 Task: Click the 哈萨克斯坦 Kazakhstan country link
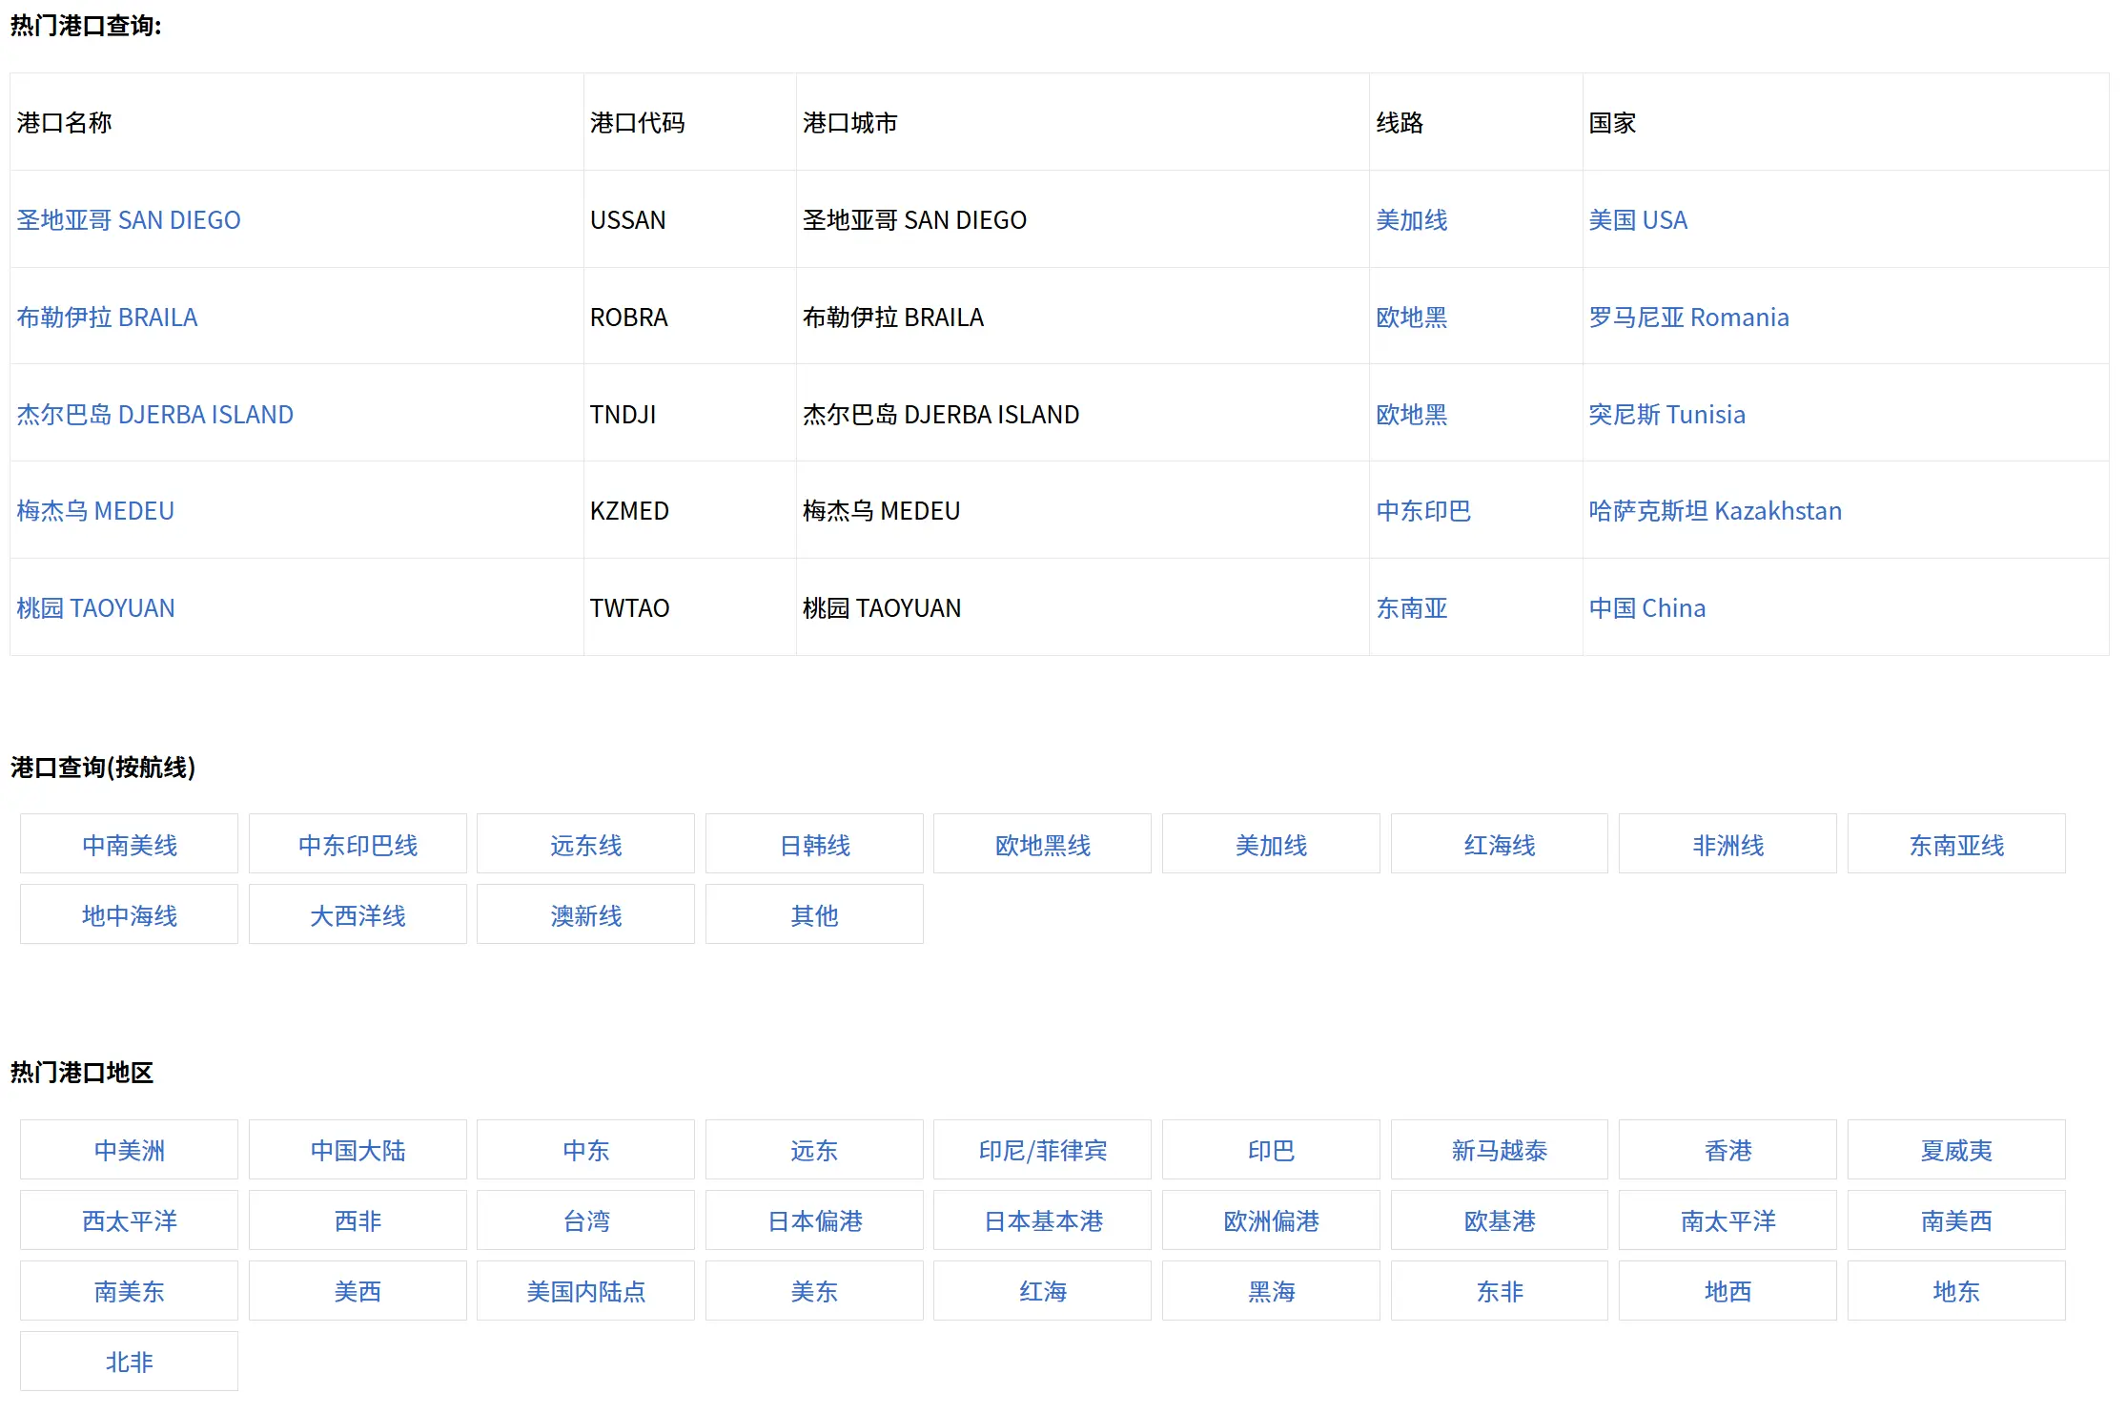1715,511
